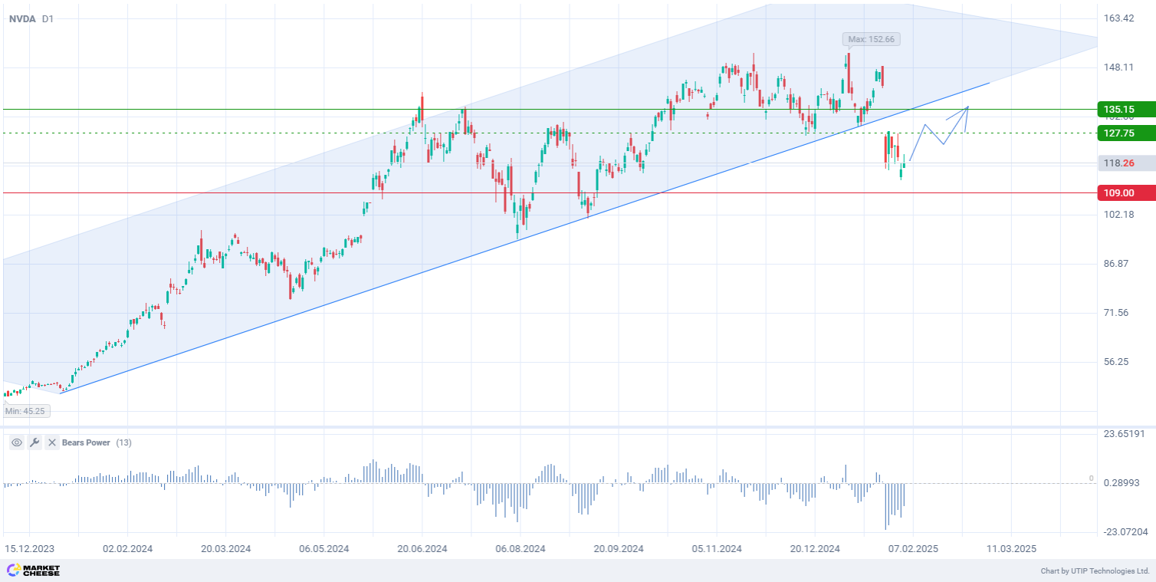Select the 127.75 green price level tag
This screenshot has height=582, width=1156.
(x=1126, y=133)
